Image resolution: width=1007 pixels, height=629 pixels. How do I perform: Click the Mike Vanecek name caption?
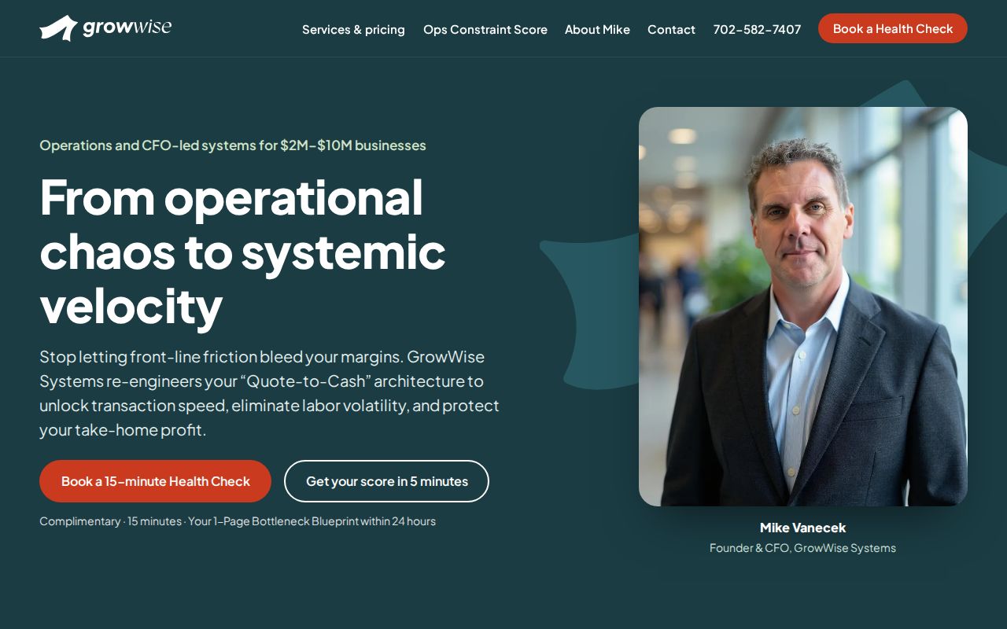802,528
